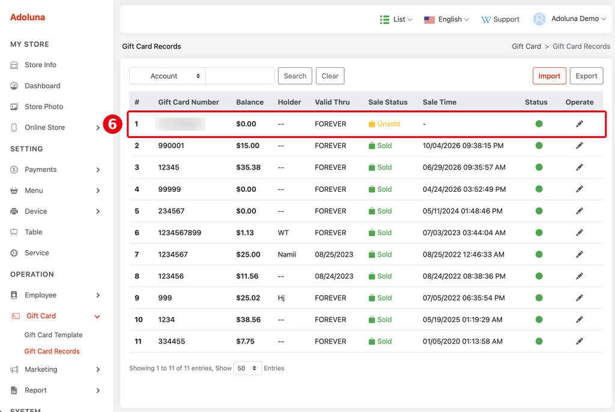Edit gift card 1234567899 with pencil icon
Screen dimensions: 615x412
click(x=580, y=233)
